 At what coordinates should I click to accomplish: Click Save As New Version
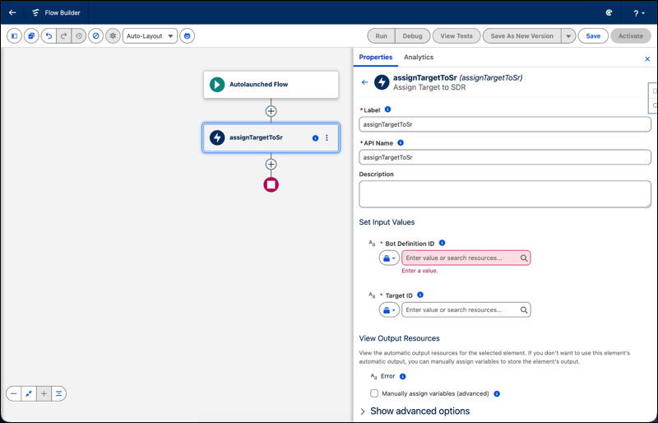(x=521, y=36)
